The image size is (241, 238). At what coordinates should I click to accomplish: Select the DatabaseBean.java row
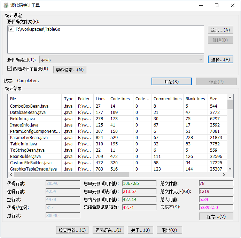[118, 113]
